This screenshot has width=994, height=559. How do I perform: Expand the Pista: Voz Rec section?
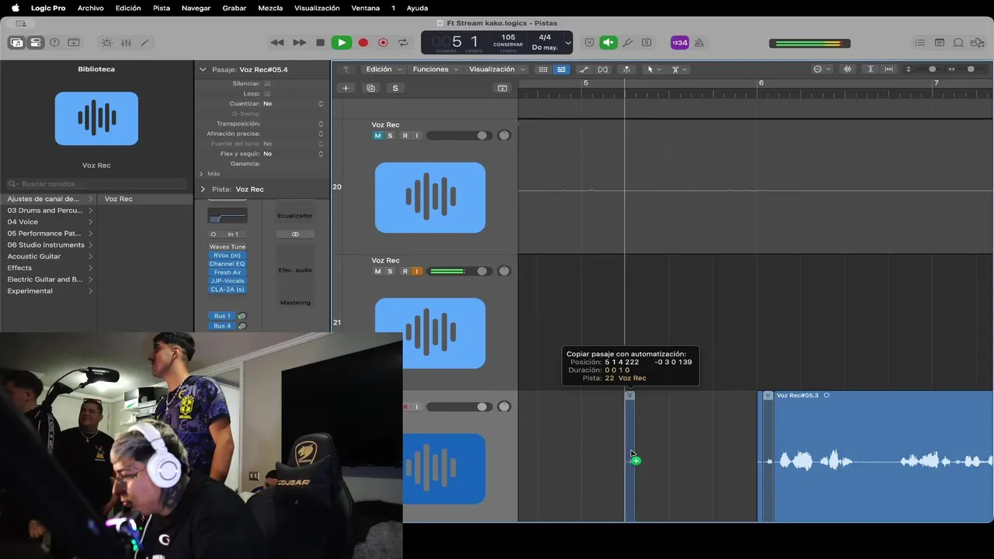pos(203,189)
